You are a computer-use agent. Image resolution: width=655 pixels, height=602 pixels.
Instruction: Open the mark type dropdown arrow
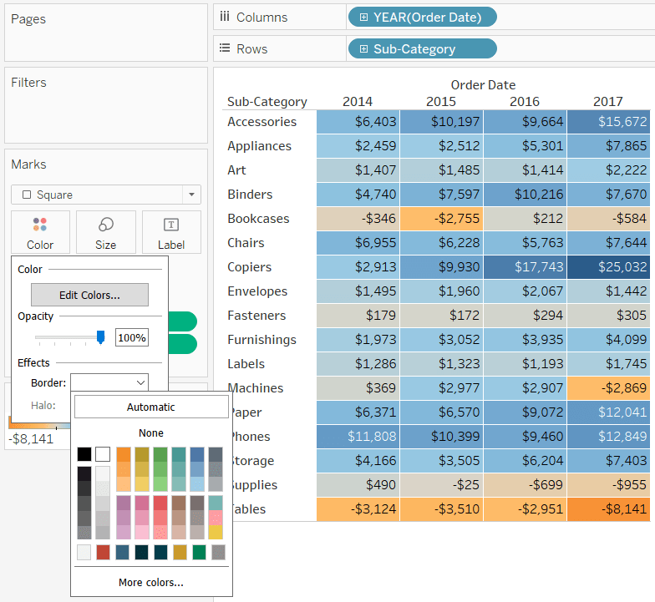click(192, 195)
